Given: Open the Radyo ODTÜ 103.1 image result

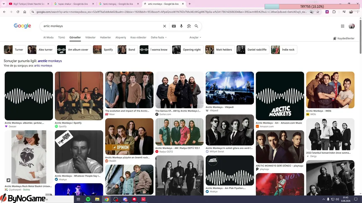Looking at the screenshot, I should point(179,132).
